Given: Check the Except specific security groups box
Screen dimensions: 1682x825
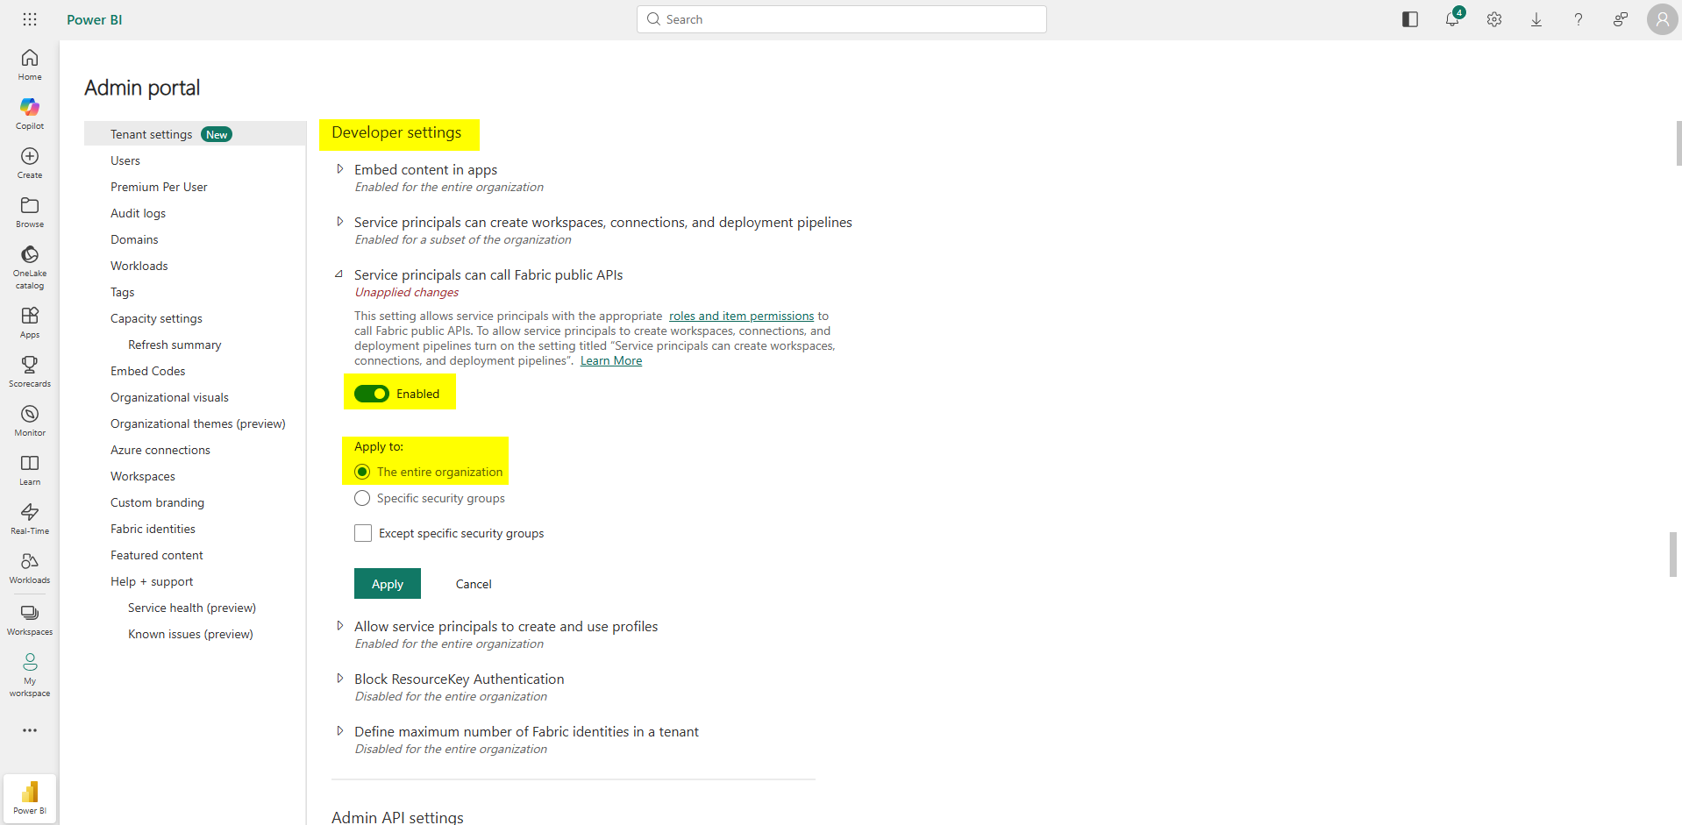Looking at the screenshot, I should [x=363, y=533].
